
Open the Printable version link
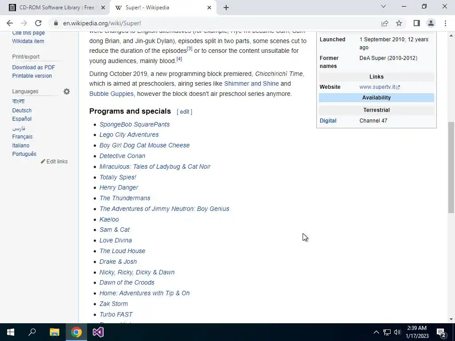click(32, 75)
